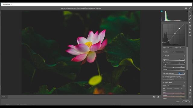Viewport: 193px width, 108px height.
Task: Toggle highlight clipping warning in histogram
Action: click(x=187, y=11)
